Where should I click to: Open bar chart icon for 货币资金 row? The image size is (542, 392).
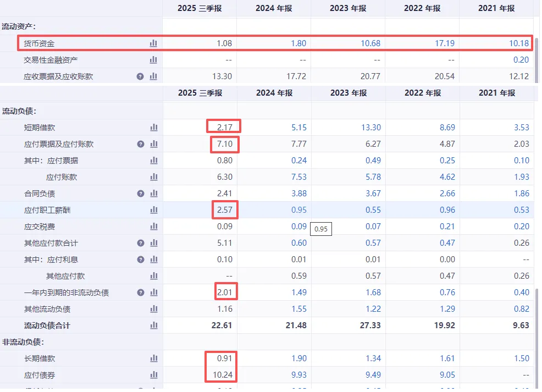click(153, 43)
